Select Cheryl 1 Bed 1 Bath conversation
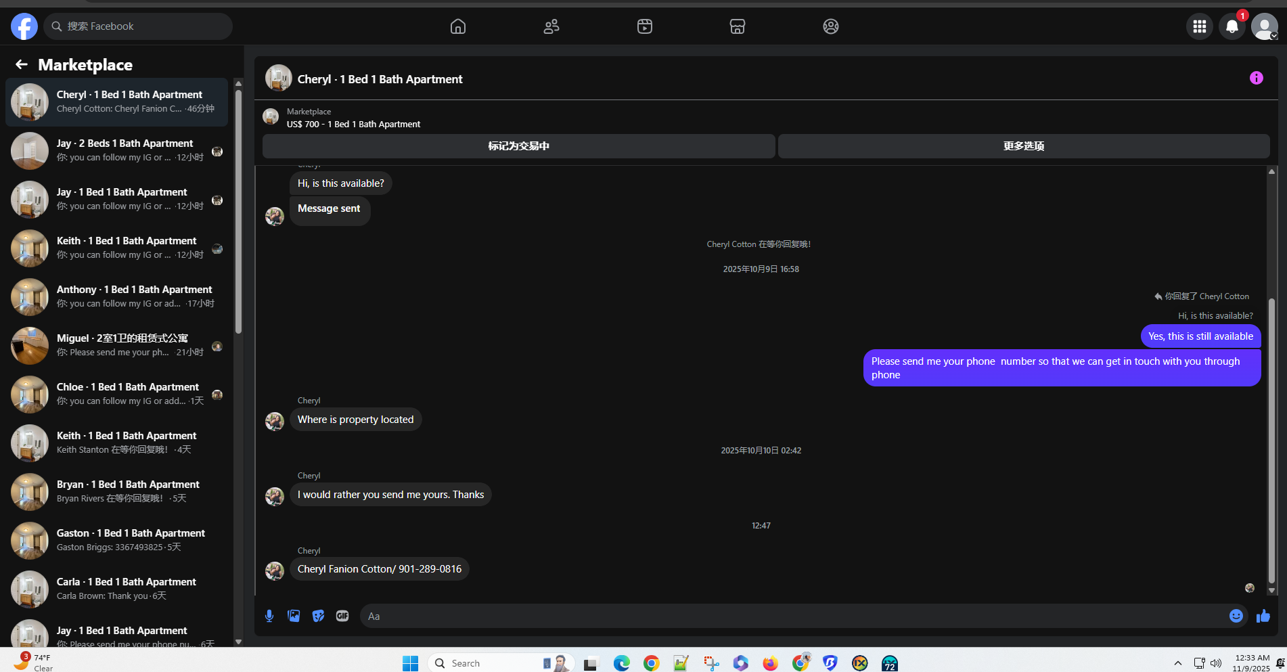Viewport: 1287px width, 672px height. (116, 102)
